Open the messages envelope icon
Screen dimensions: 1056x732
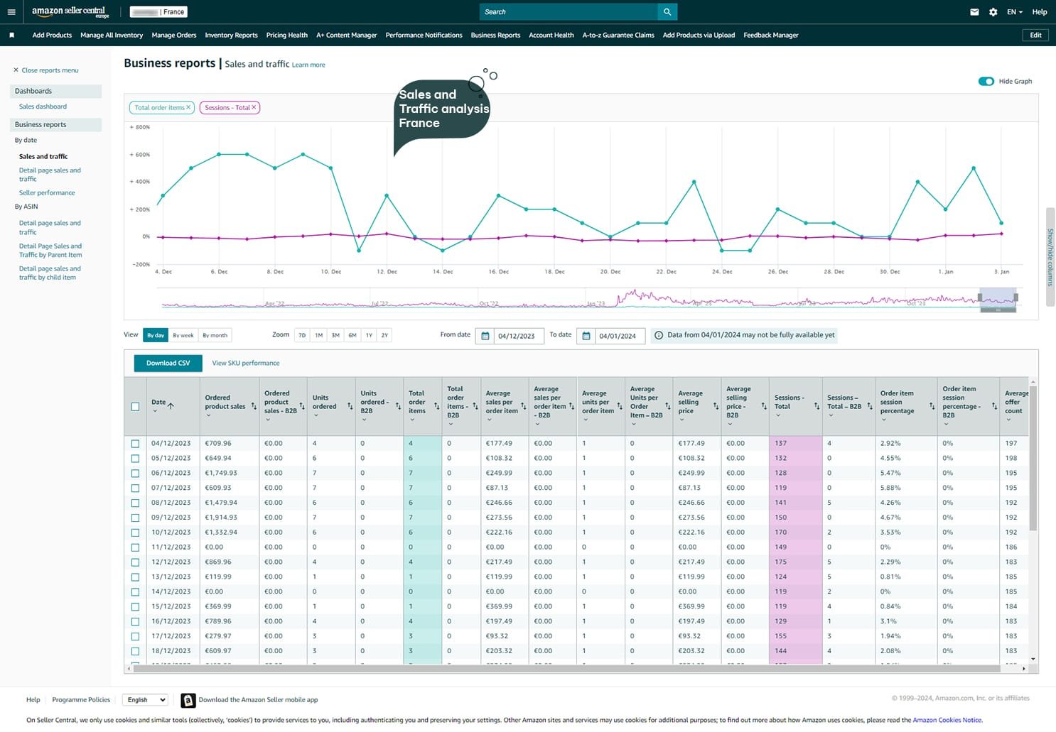click(x=974, y=12)
